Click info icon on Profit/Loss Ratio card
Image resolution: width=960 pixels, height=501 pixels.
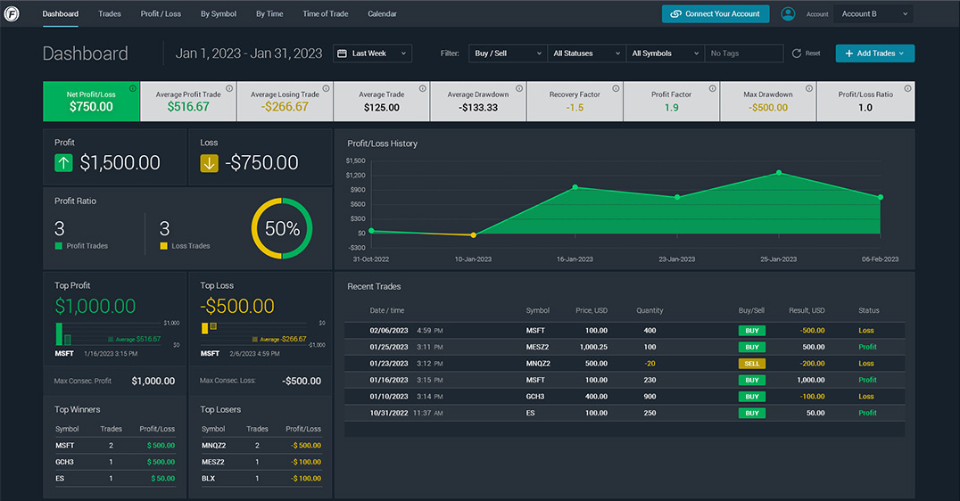[907, 88]
